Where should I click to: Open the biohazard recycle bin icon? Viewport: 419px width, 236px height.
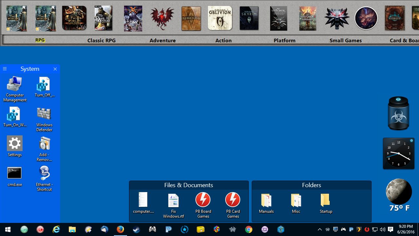398,113
